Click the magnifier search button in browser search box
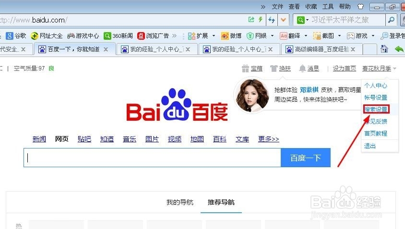 coord(391,20)
